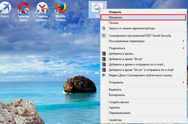Choose Добавить в архив "Sh.rar" и отправить по e-mail
188x124 pixels.
click(143, 70)
